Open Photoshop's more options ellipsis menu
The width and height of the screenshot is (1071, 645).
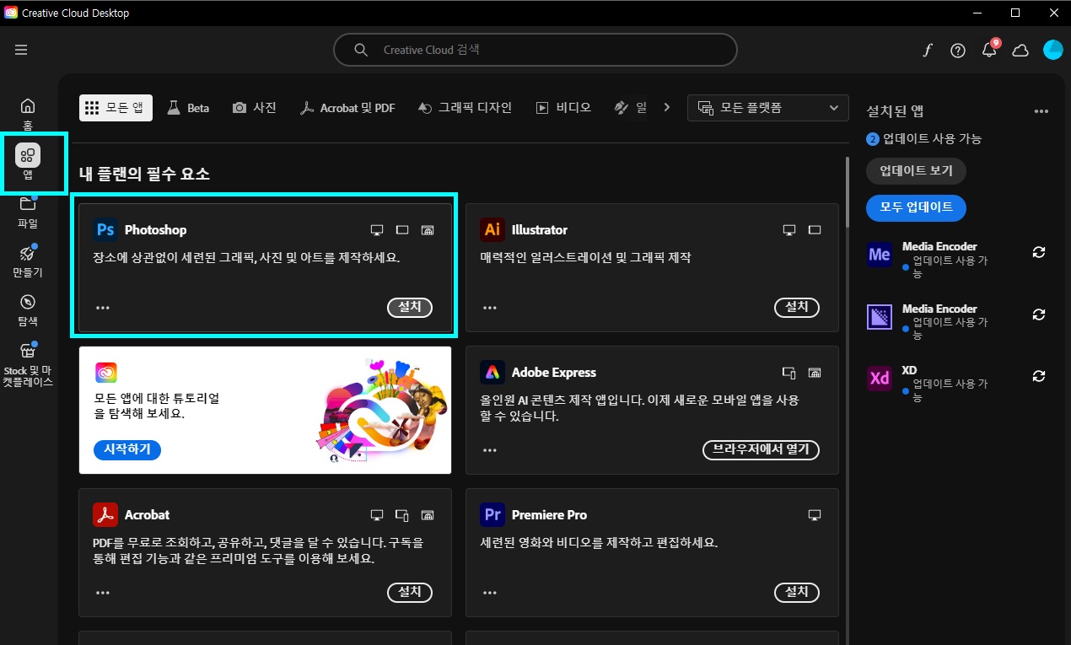(x=103, y=307)
